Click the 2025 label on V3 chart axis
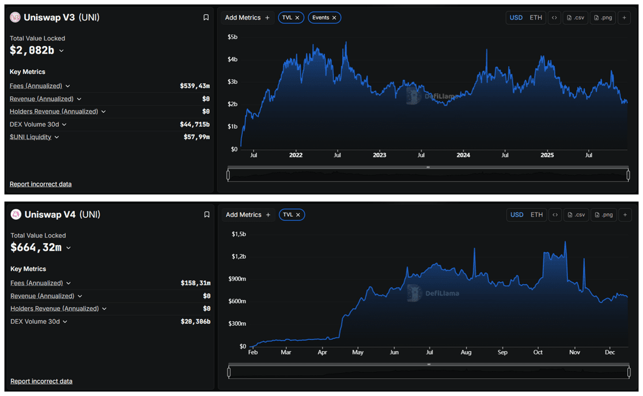The height and width of the screenshot is (396, 643). 547,155
